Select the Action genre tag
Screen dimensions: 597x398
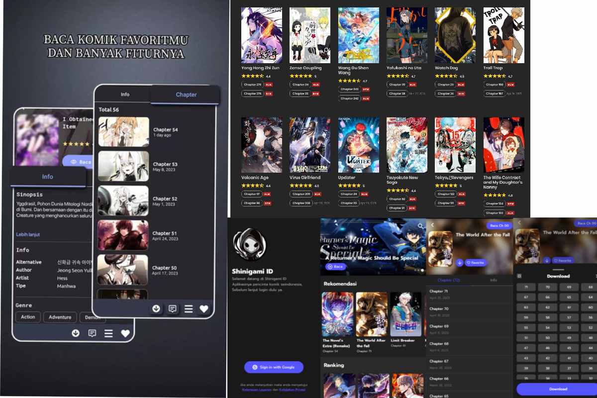click(x=28, y=317)
